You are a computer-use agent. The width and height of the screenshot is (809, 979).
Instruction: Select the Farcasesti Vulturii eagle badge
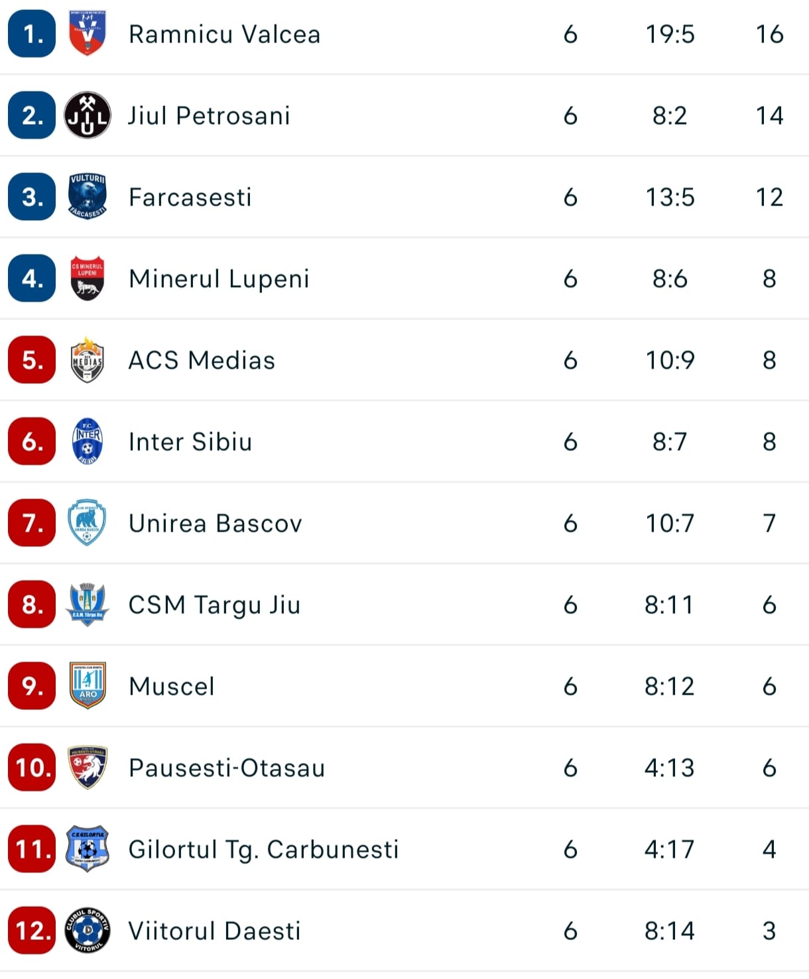point(88,196)
